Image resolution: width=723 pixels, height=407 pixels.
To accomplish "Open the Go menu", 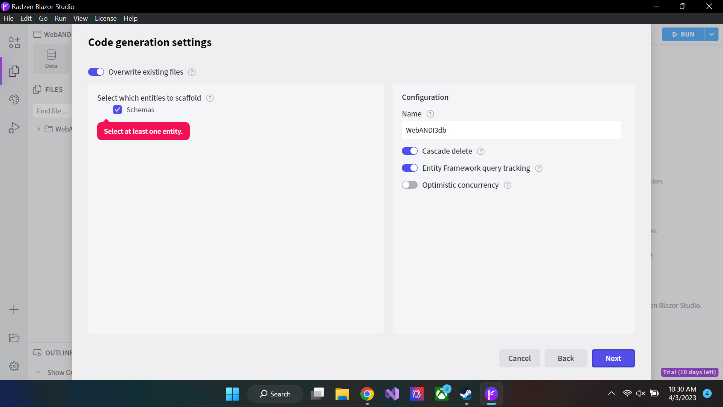I will [x=43, y=18].
